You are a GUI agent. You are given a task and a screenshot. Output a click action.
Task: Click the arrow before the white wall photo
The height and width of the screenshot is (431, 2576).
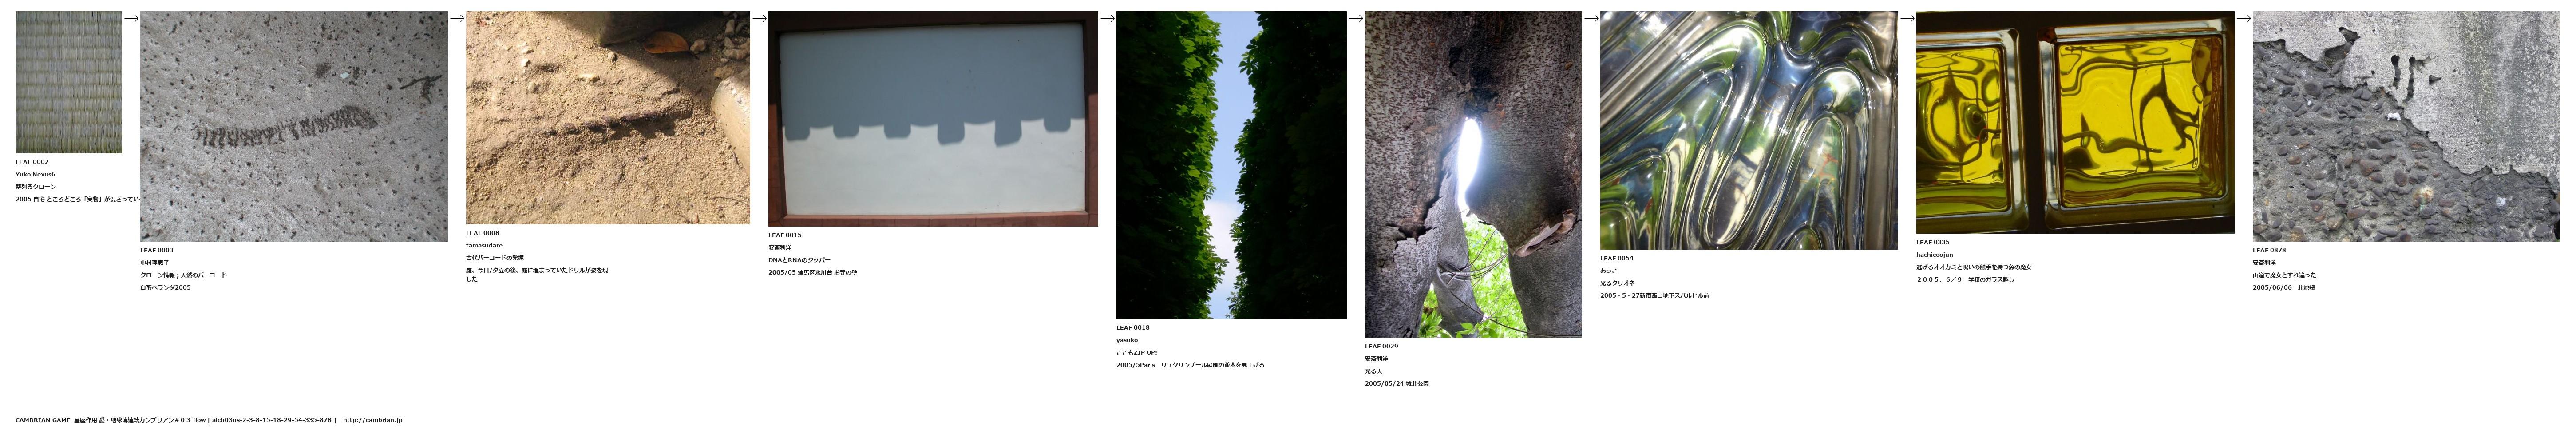click(x=759, y=18)
